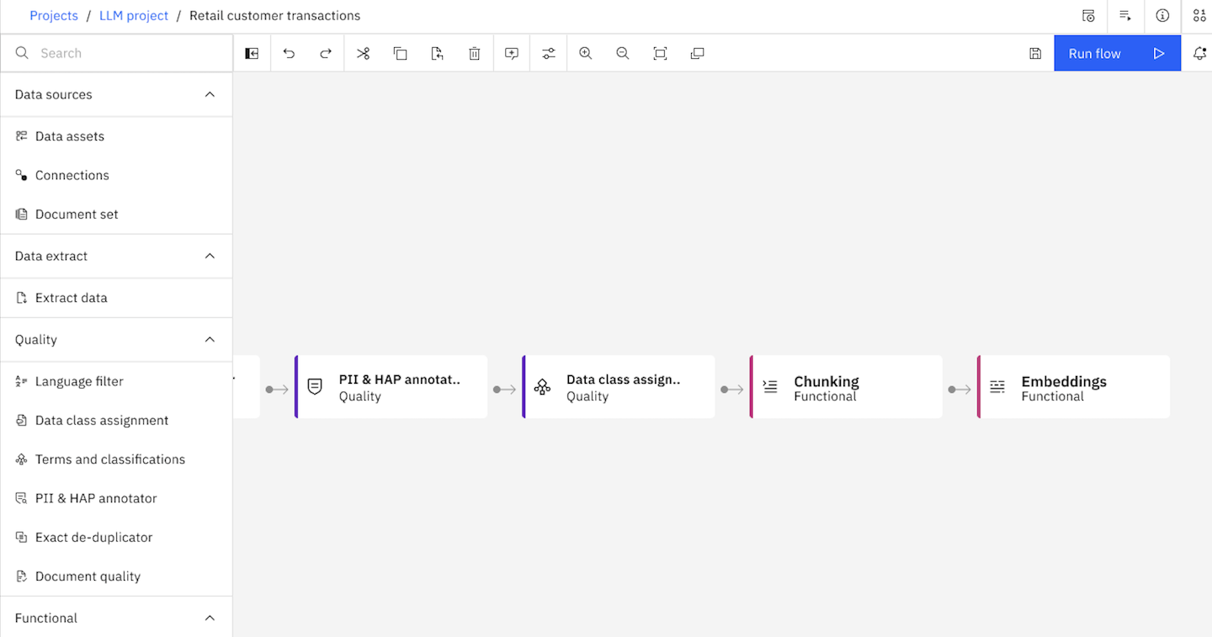Select the Chunking node on canvas
Screen dimensions: 1212x637
[846, 387]
